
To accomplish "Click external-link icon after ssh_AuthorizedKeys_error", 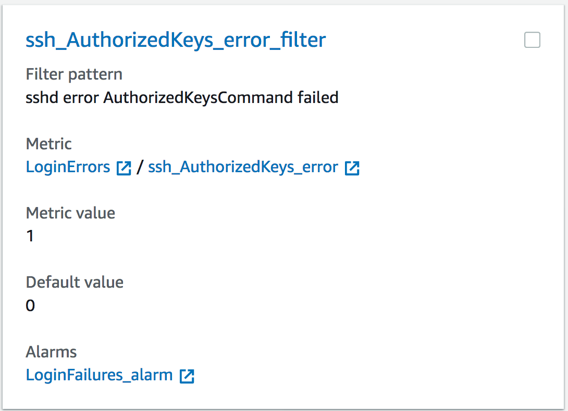I will point(352,168).
